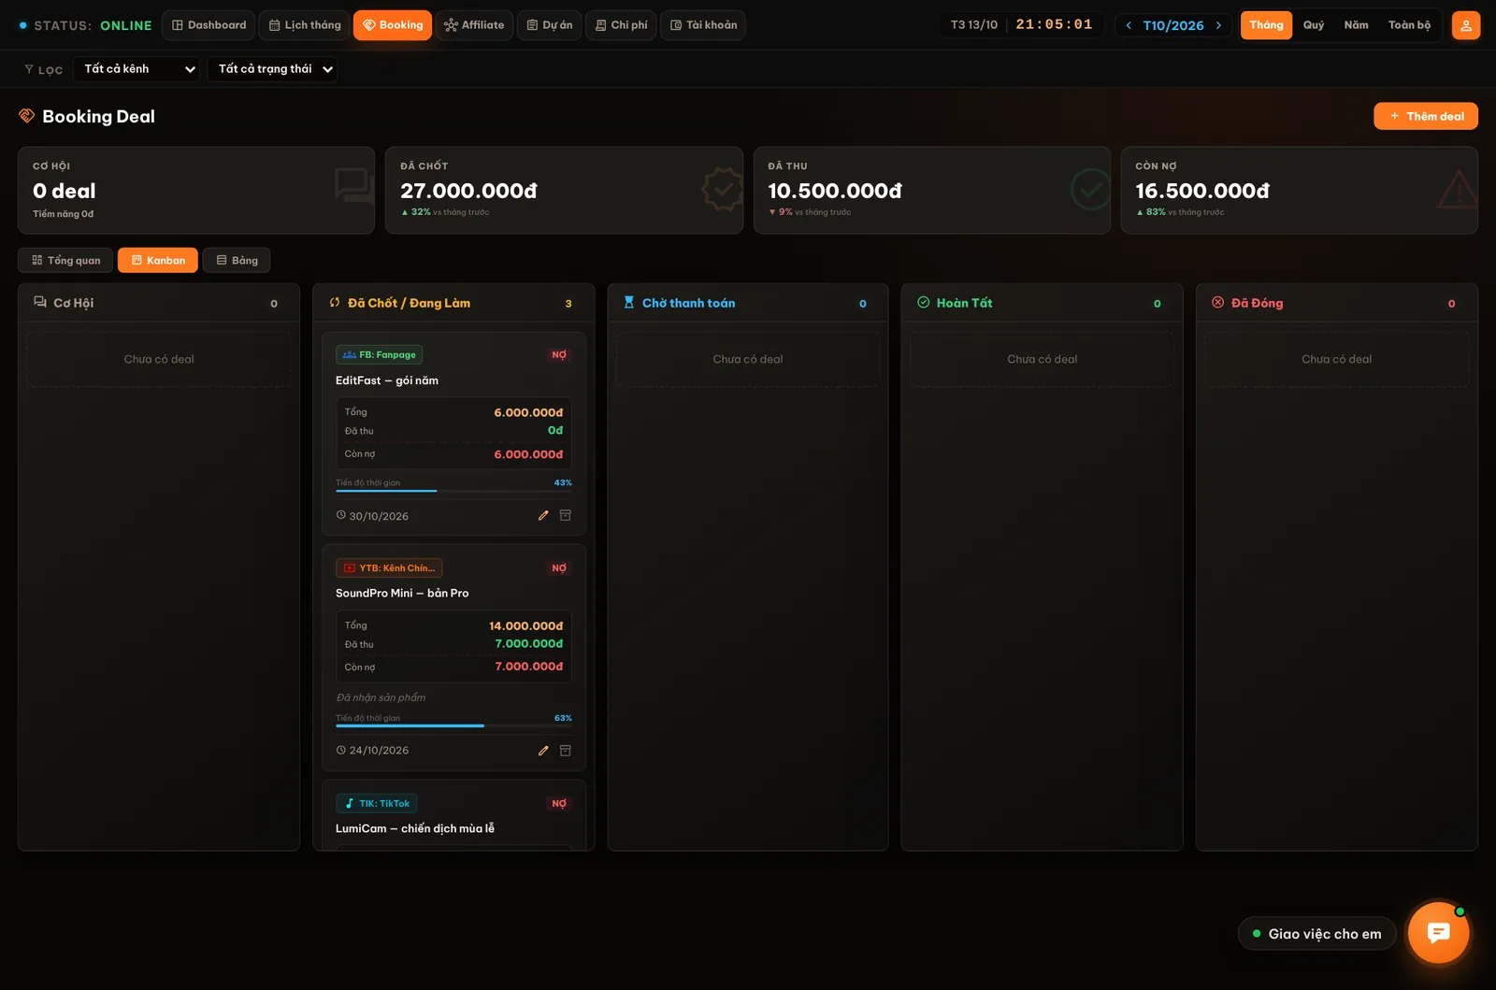1496x990 pixels.
Task: Click the LumiCam – chiến dịch mùa lễ title
Action: pos(415,828)
